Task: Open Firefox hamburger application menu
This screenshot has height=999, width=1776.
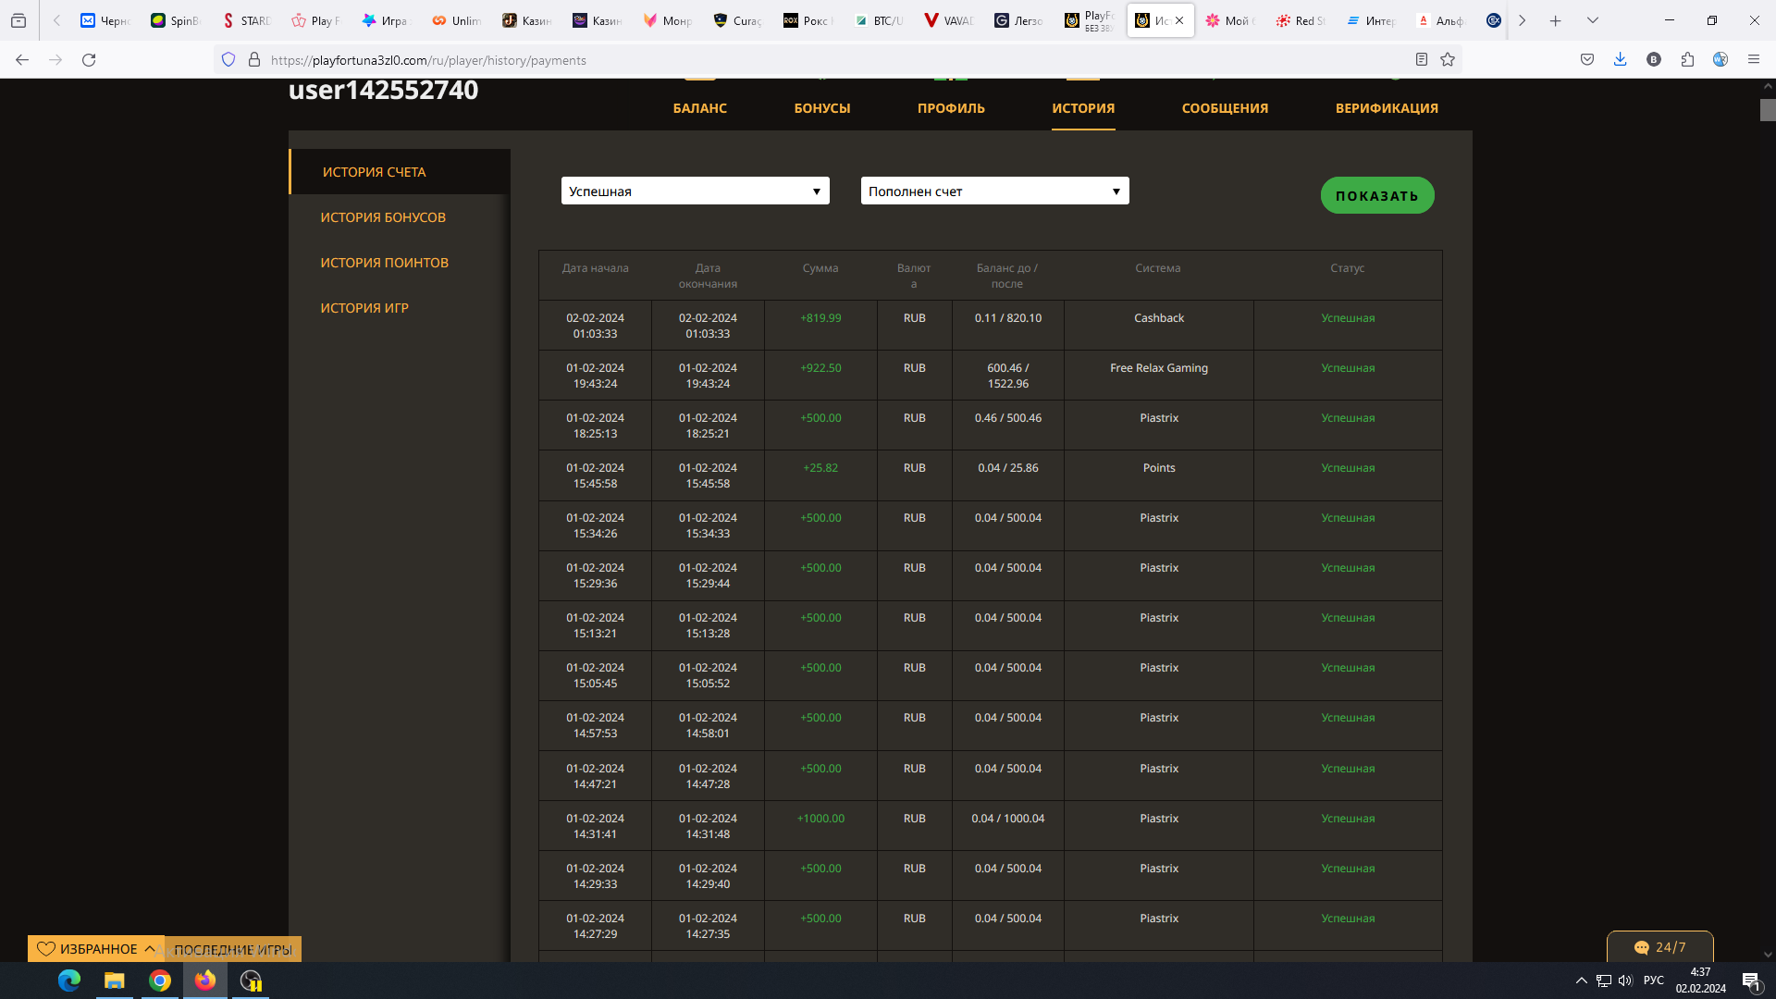Action: 1754,60
